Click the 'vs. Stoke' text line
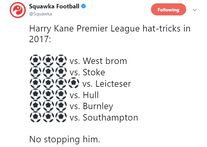Screen dimensions: 207x147 [x=87, y=72]
